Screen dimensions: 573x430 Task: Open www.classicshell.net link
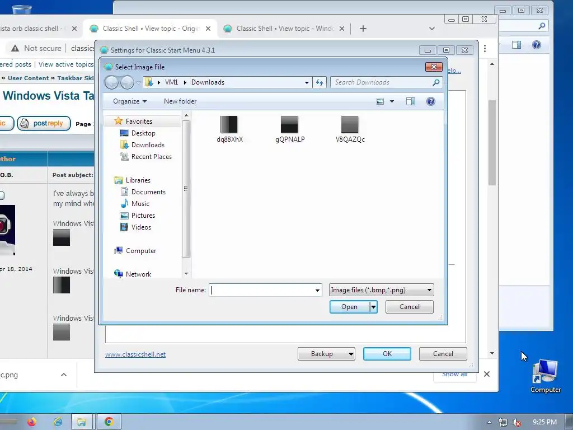(135, 354)
